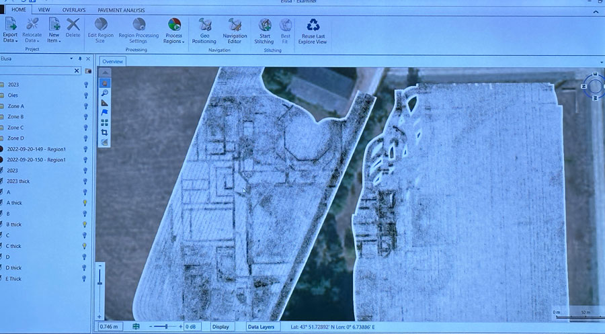The width and height of the screenshot is (605, 334).
Task: Switch to the Overlays ribbon tab
Action: coord(73,11)
